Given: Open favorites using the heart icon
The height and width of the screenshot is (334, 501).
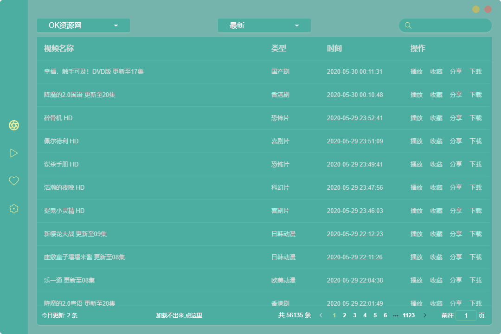Looking at the screenshot, I should click(x=14, y=181).
